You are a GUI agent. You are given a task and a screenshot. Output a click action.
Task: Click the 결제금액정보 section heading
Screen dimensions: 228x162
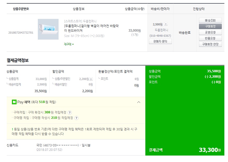[x=18, y=60]
